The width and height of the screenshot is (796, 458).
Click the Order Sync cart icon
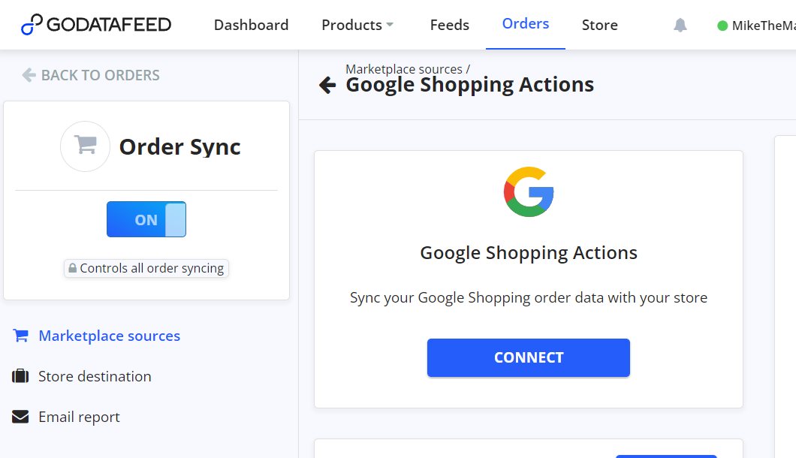(x=86, y=146)
